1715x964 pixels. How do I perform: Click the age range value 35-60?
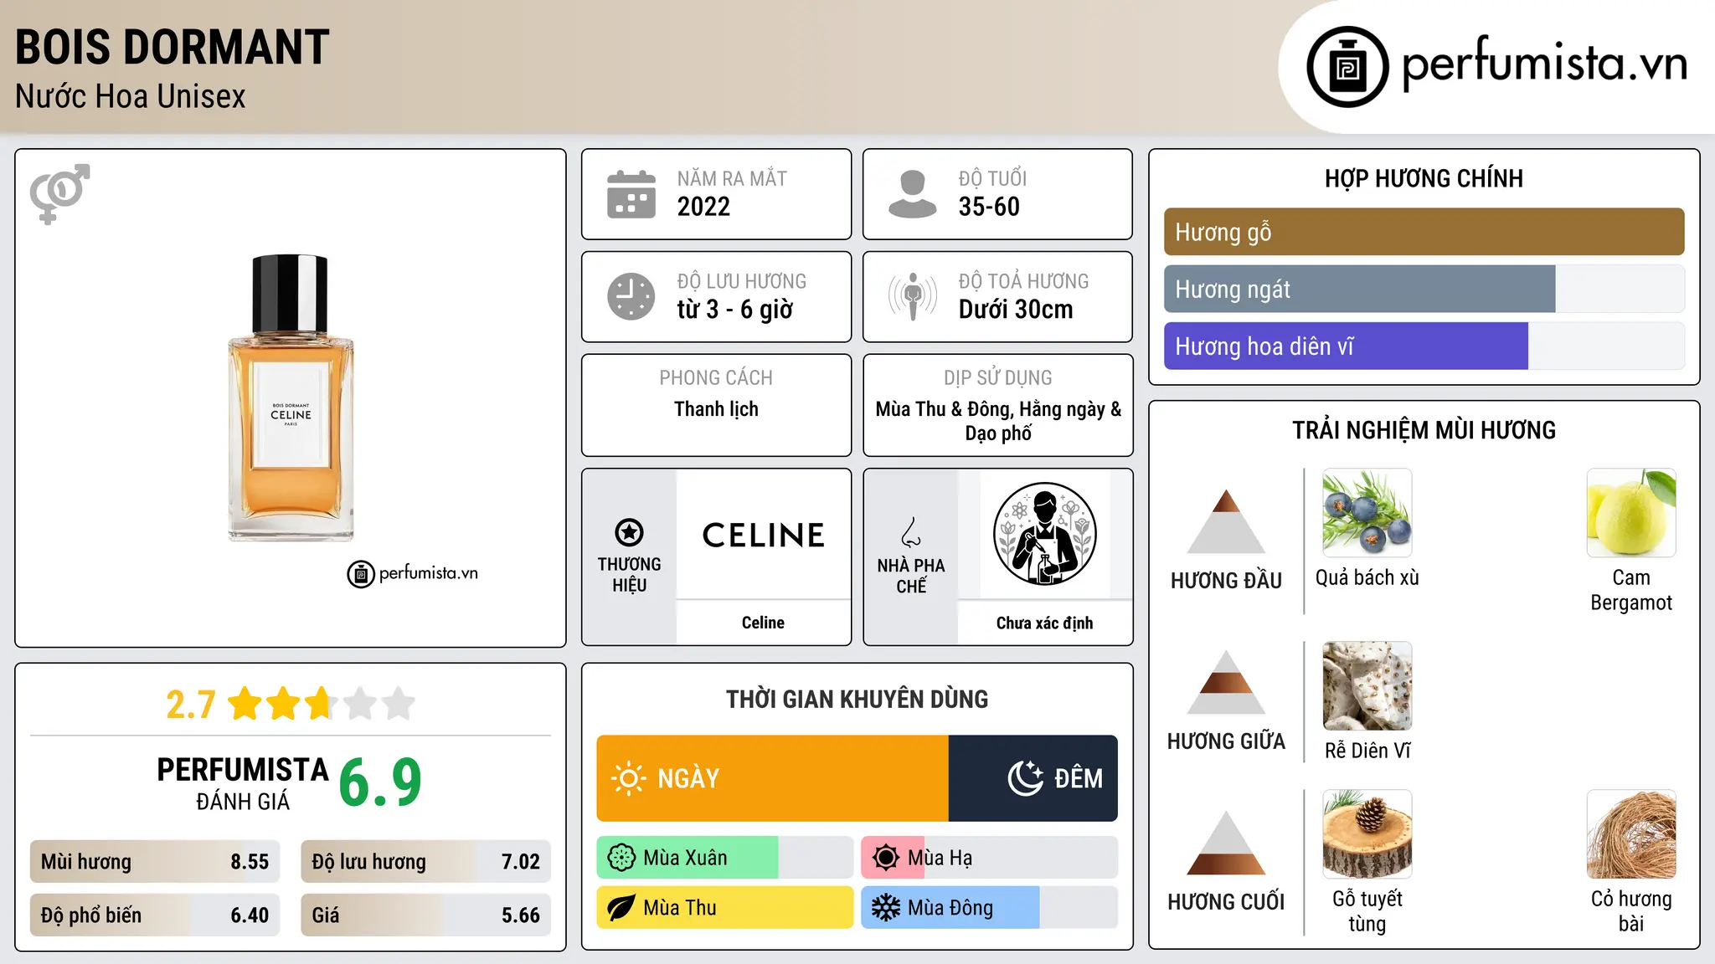tap(989, 207)
